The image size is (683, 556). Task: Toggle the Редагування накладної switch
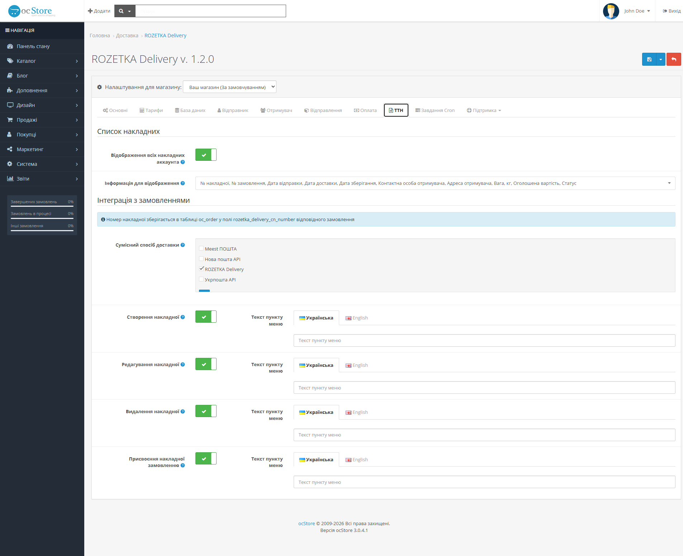pos(206,364)
